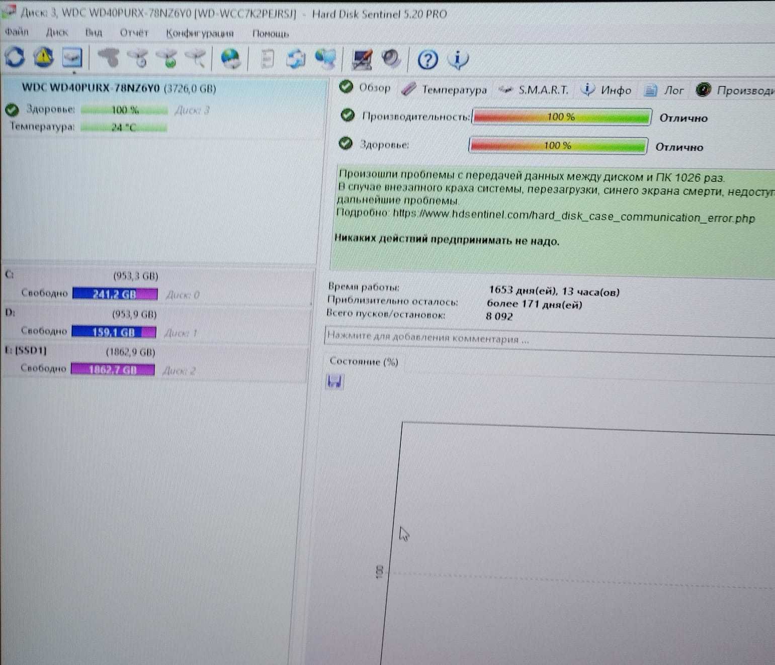Open the Файл menu
Viewport: 775px width, 665px height.
click(x=17, y=32)
